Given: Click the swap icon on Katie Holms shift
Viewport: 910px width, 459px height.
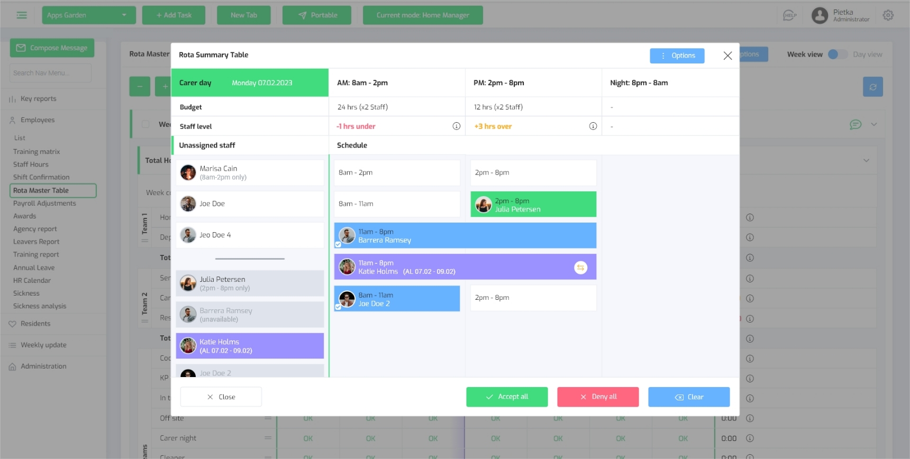Looking at the screenshot, I should (580, 268).
